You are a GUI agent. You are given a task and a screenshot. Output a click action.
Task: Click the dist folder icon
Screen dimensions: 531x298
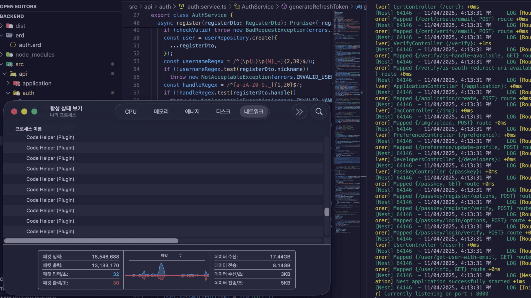[x=10, y=26]
